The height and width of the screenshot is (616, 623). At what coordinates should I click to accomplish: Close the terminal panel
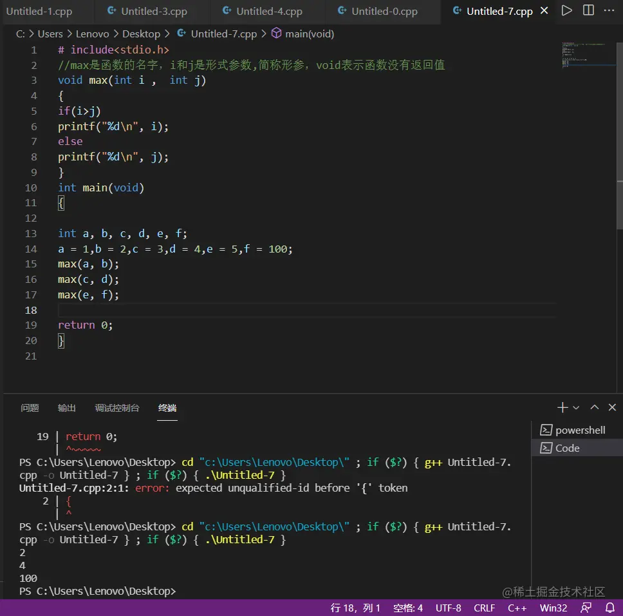point(612,407)
